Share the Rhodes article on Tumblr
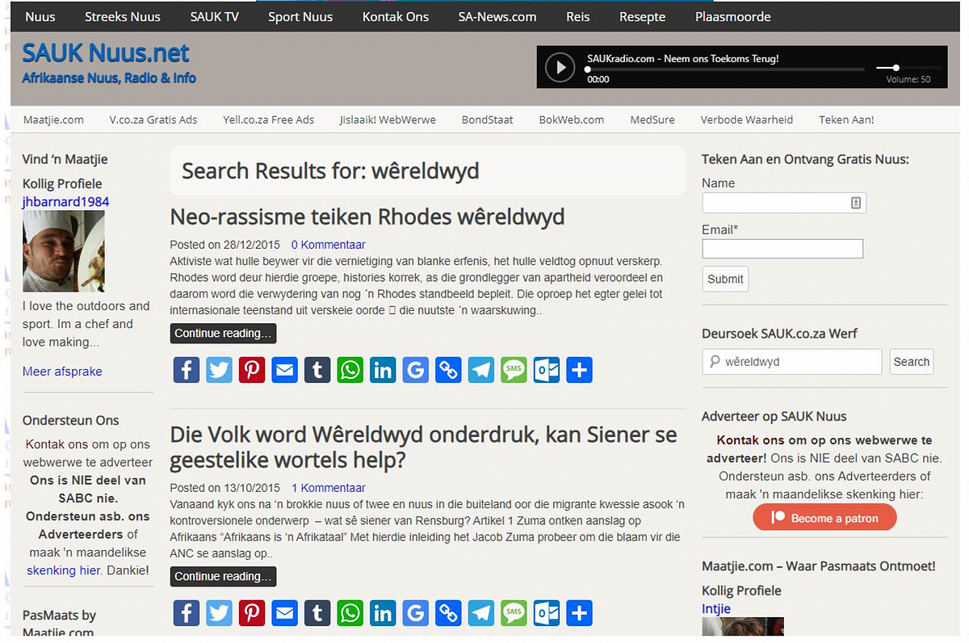Image resolution: width=969 pixels, height=643 pixels. 317,370
